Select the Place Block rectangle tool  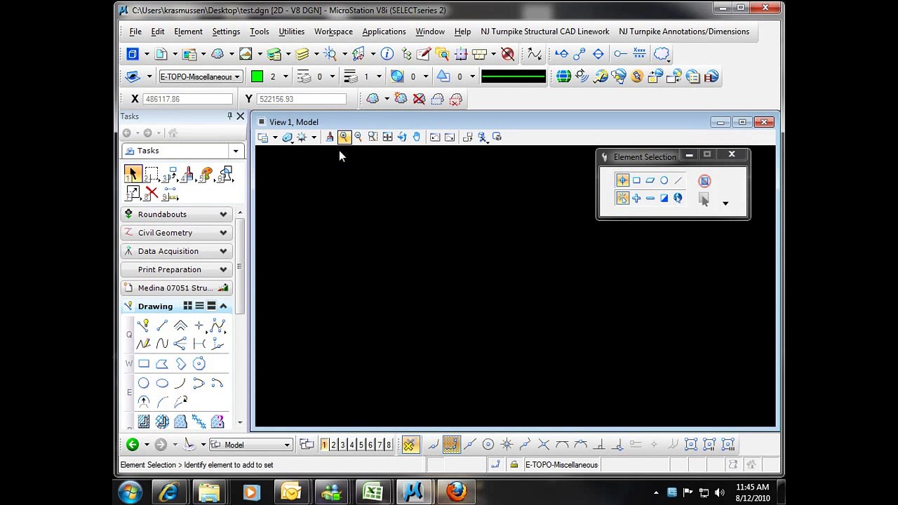pos(144,363)
